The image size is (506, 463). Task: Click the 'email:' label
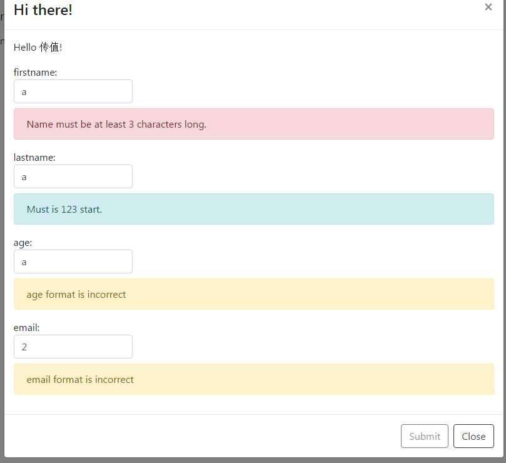[x=26, y=328]
